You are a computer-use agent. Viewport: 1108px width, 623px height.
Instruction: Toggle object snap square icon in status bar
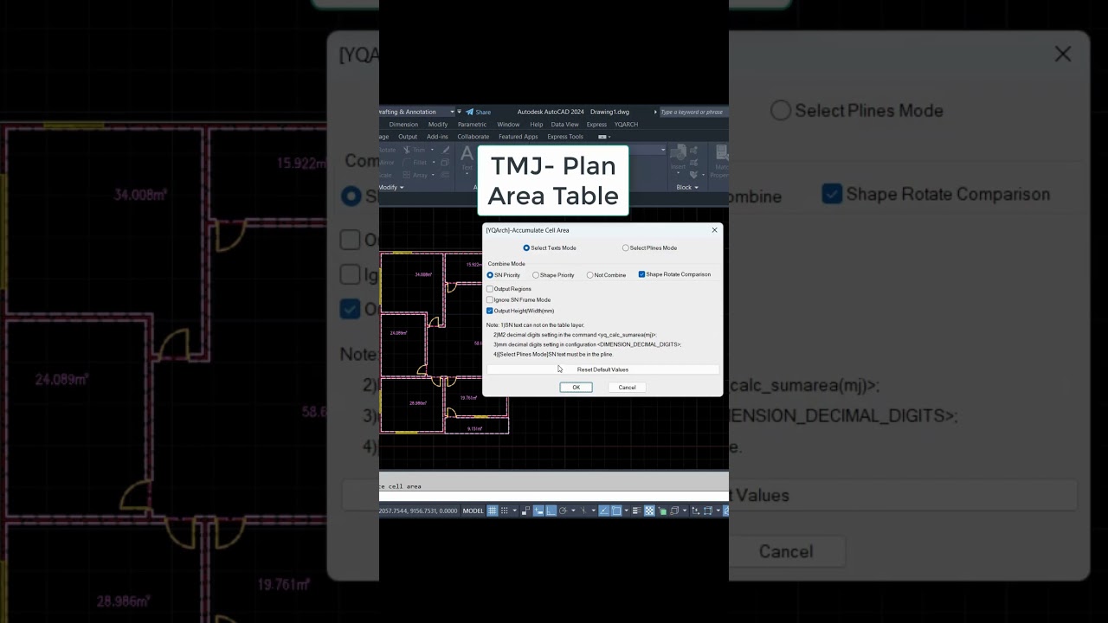click(x=616, y=511)
